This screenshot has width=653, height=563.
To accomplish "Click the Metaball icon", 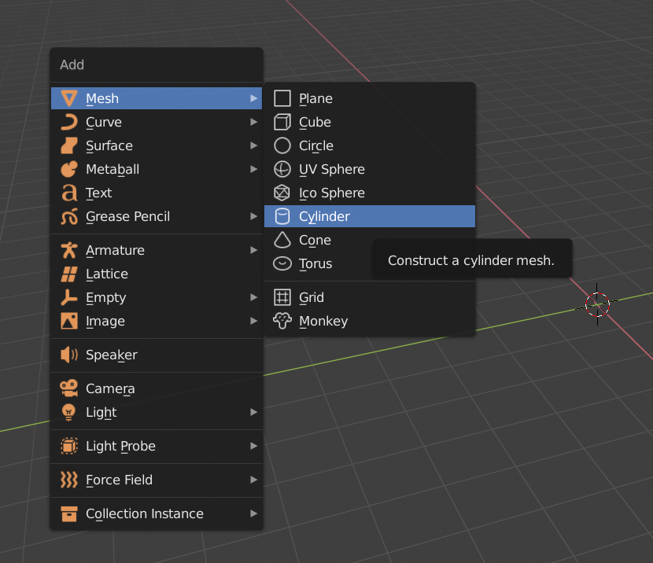I will (69, 169).
